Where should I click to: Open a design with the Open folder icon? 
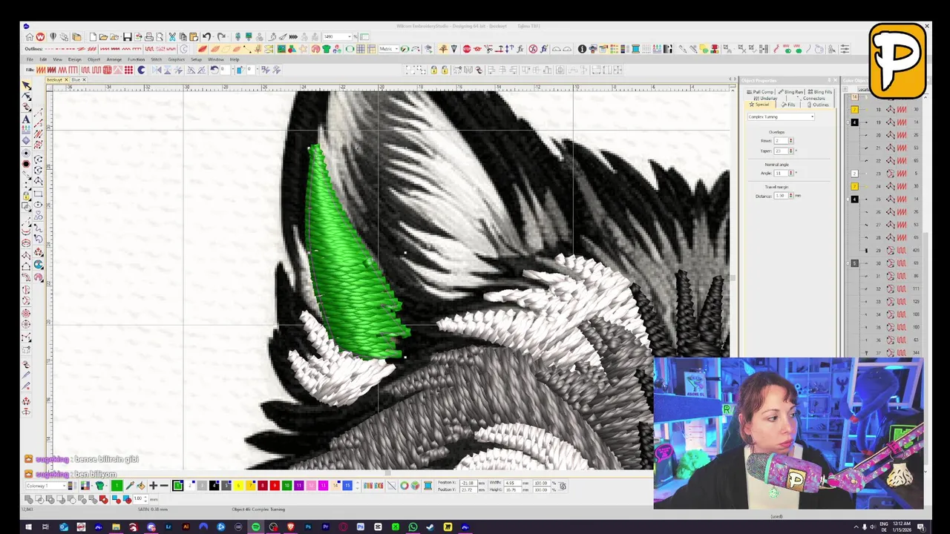[103, 37]
